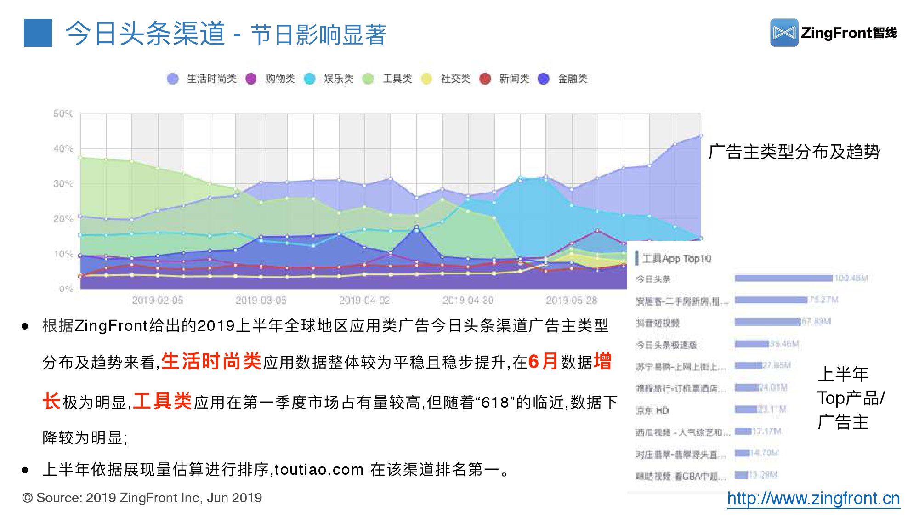This screenshot has width=919, height=517.
Task: Select the 抖音短视频 row
Action: [x=733, y=322]
